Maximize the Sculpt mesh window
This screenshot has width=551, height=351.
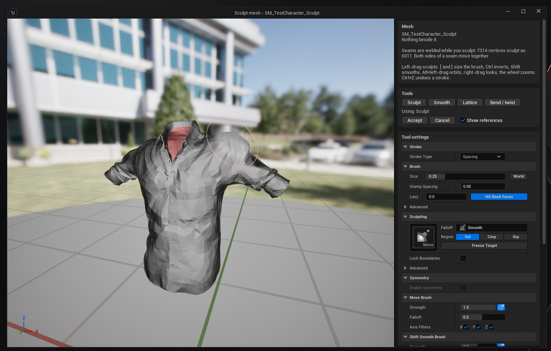pos(523,11)
